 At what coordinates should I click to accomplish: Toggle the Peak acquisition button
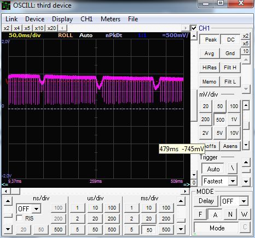[211, 39]
